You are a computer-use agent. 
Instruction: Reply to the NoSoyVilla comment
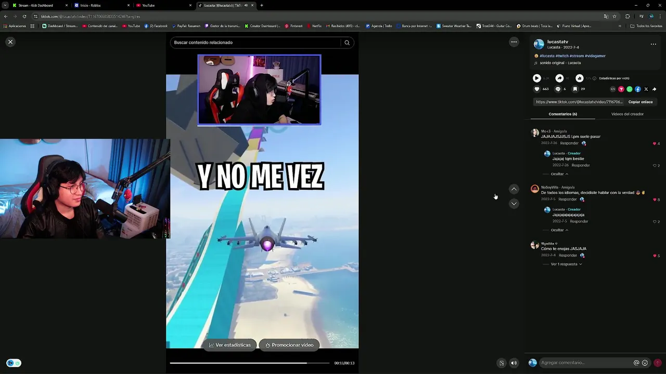coord(567,199)
